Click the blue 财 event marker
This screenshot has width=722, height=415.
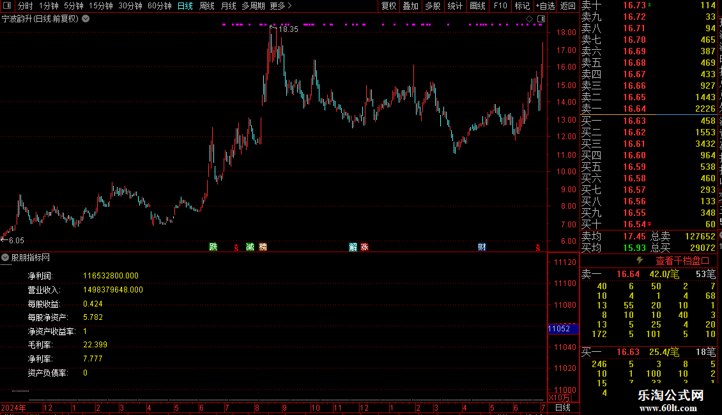pyautogui.click(x=482, y=247)
